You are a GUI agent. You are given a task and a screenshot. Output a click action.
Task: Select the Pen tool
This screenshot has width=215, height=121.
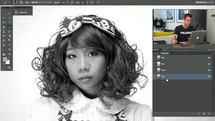point(4,45)
